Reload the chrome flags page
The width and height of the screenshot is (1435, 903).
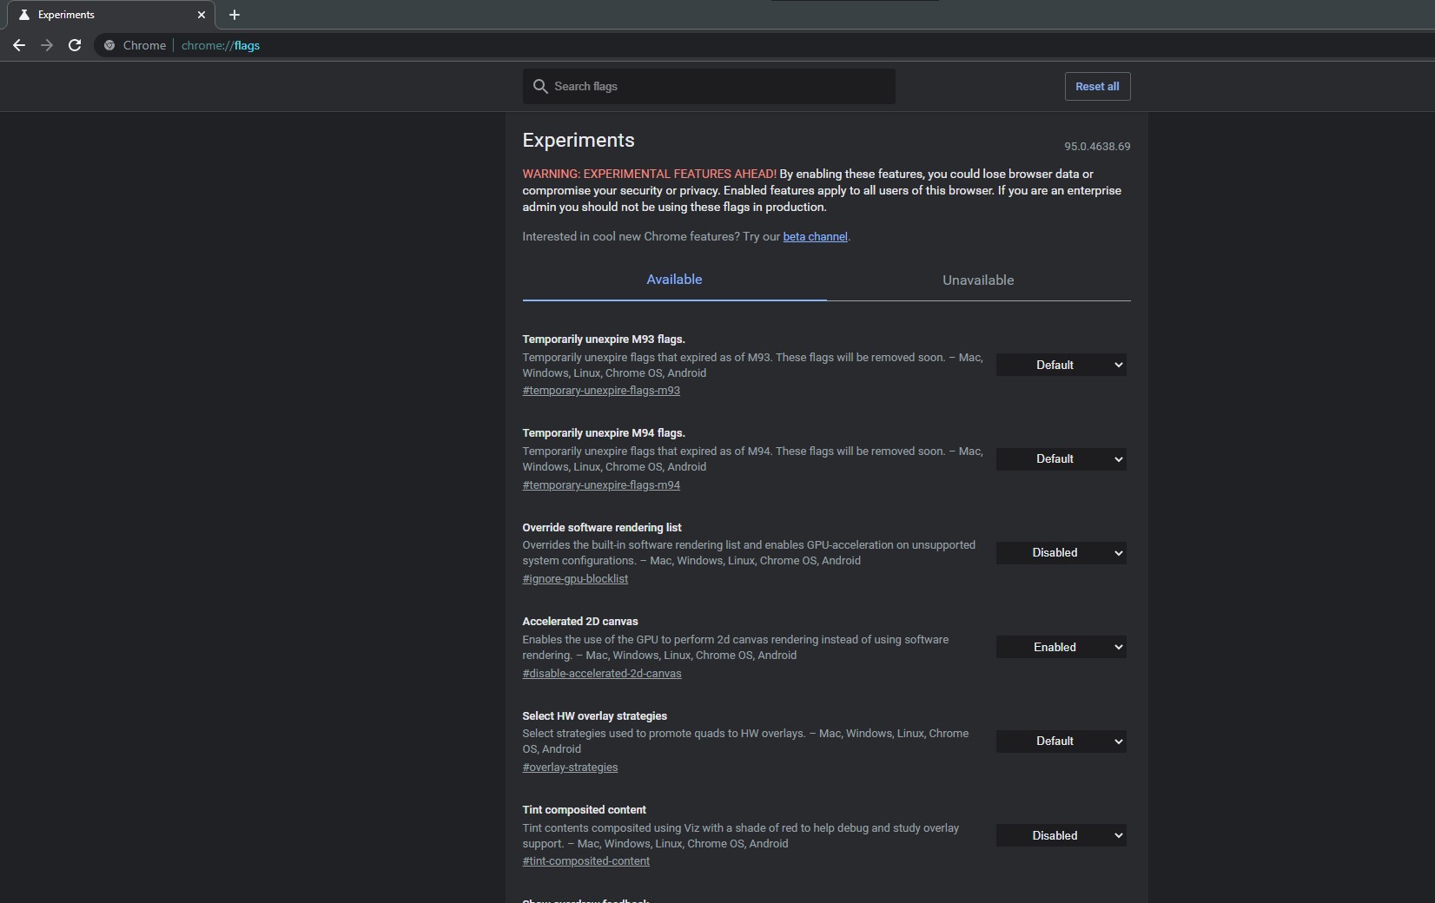[x=75, y=45]
